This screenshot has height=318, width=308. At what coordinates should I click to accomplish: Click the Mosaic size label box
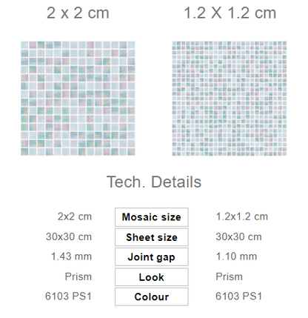[152, 217]
